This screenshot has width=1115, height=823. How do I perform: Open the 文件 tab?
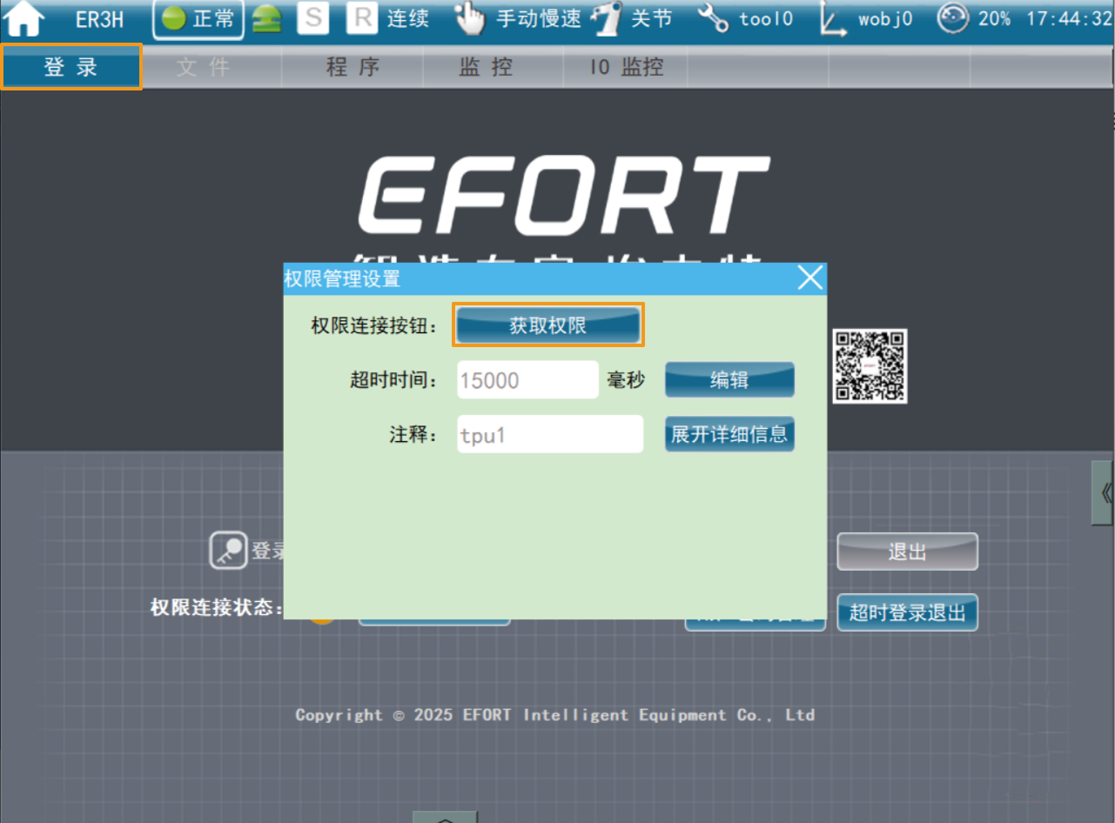(x=212, y=67)
